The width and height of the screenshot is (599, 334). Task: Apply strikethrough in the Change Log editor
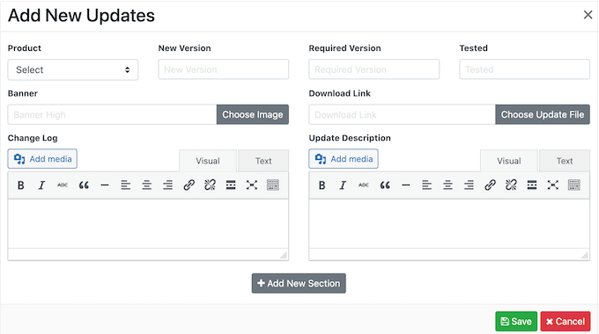[63, 185]
